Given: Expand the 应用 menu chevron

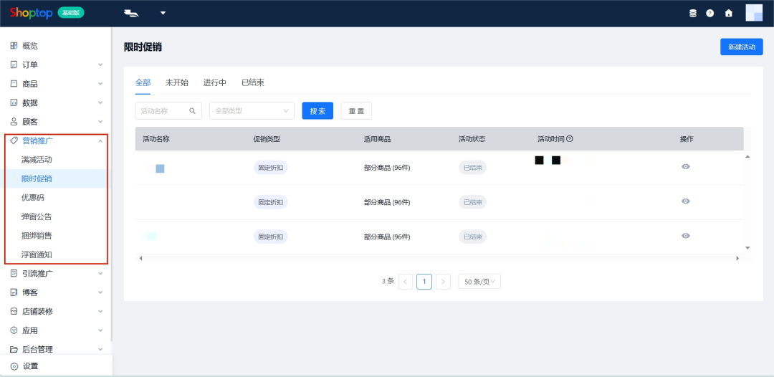Looking at the screenshot, I should click(x=101, y=330).
